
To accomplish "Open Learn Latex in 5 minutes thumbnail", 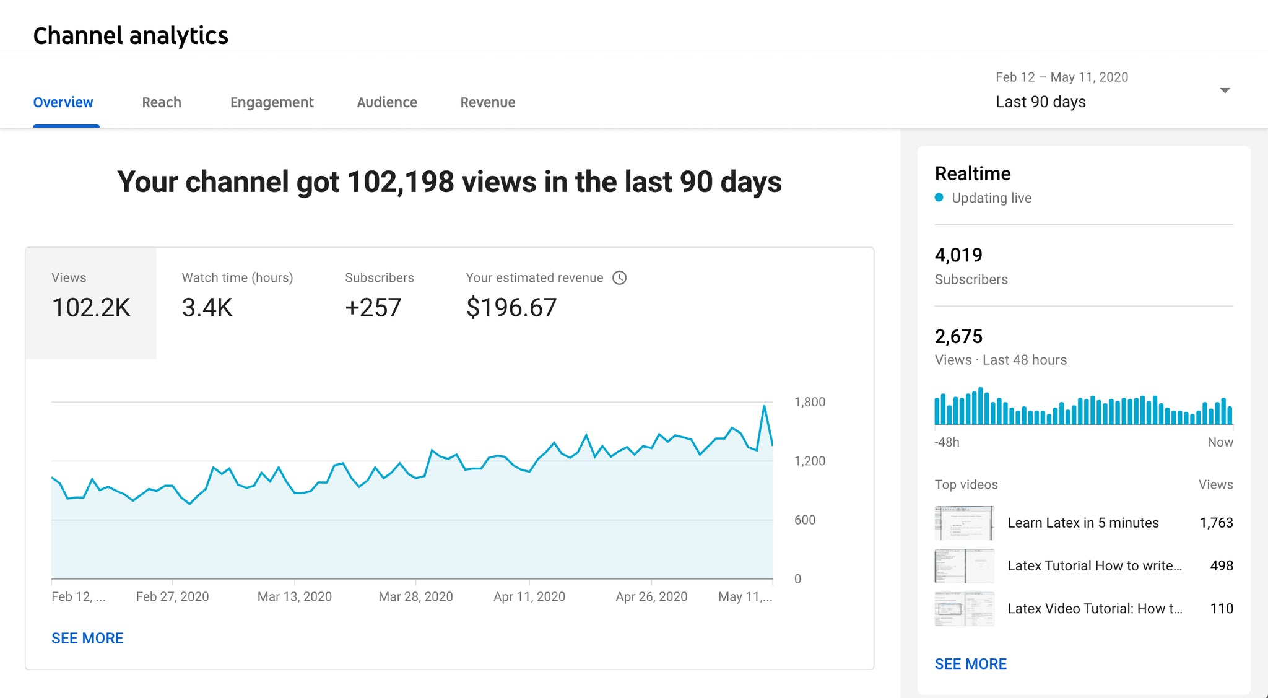I will 964,523.
